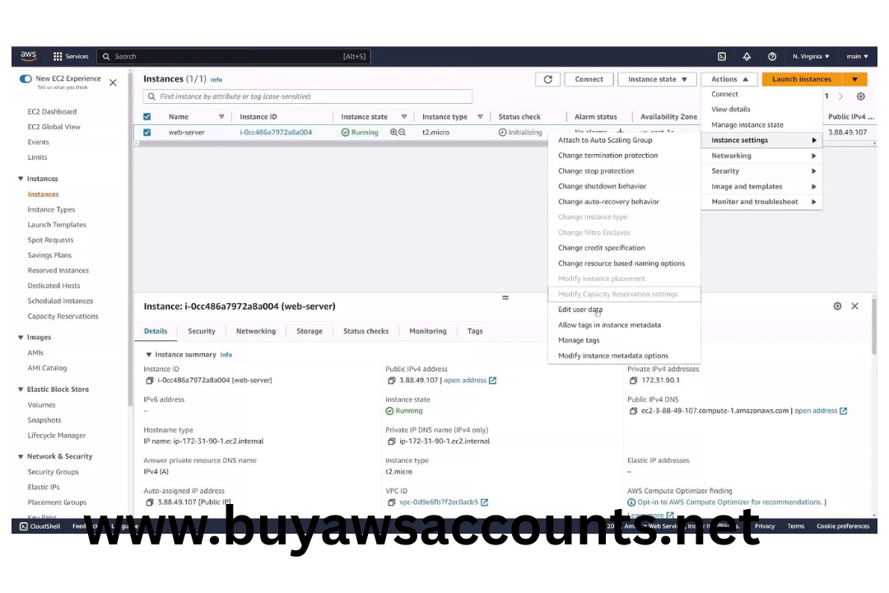Open table preferences gear near pagination
This screenshot has width=889, height=593.
coord(861,96)
